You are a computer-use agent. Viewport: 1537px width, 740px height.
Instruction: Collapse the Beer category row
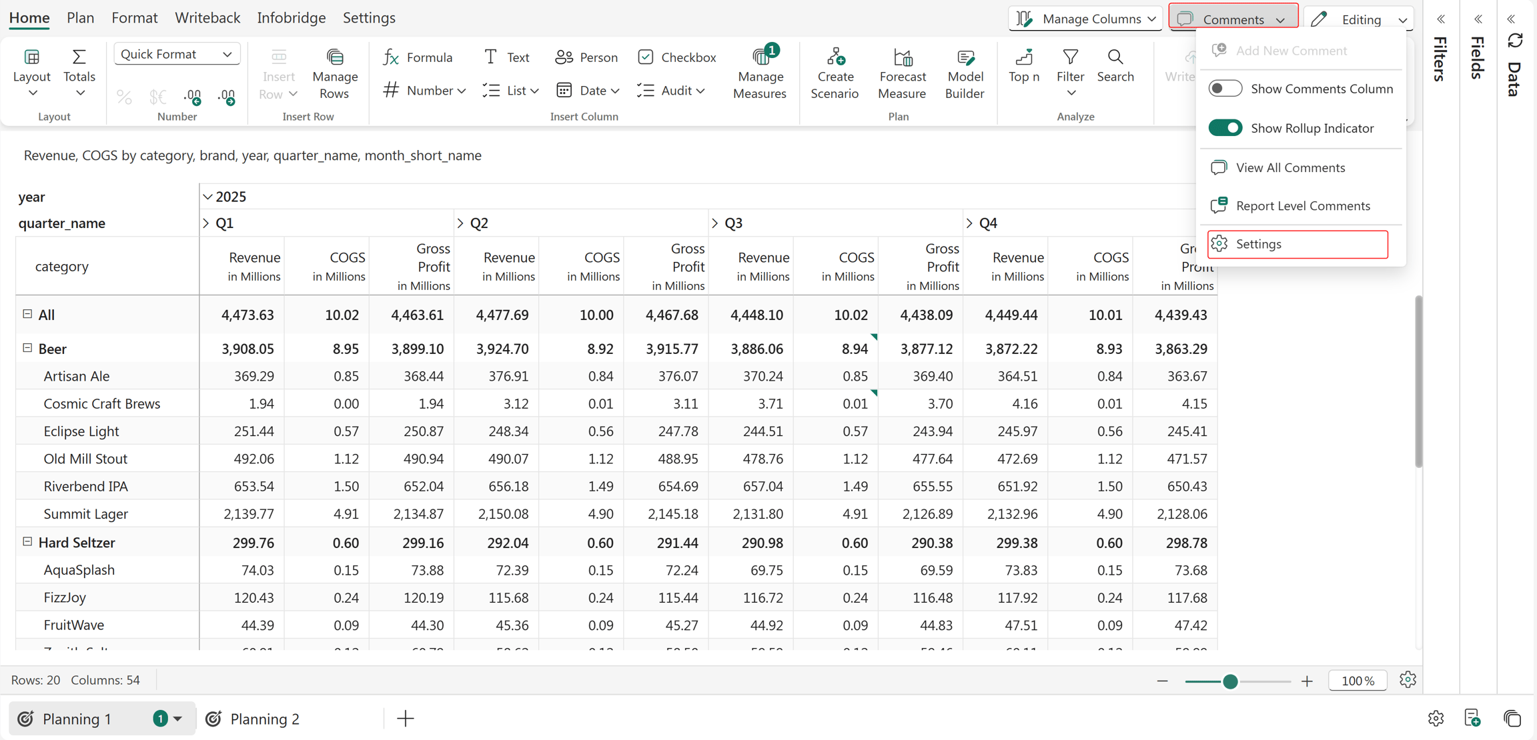(x=27, y=348)
